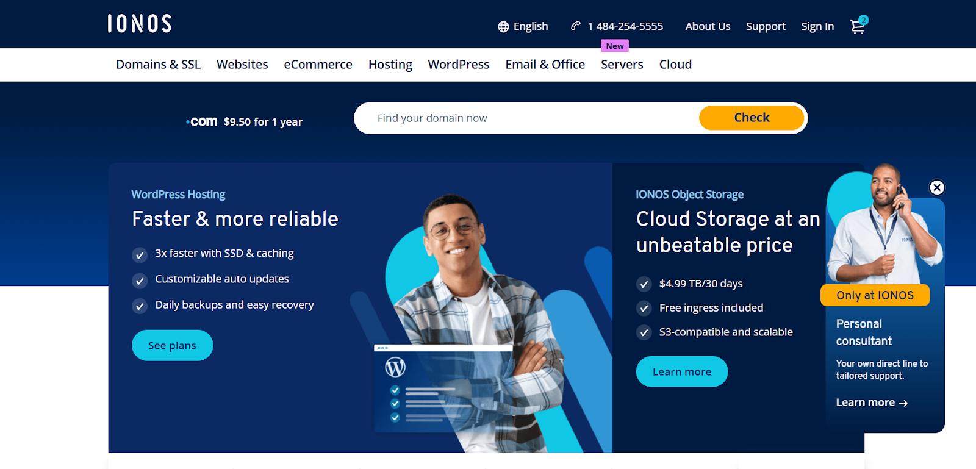
Task: Close the personal consultant popup
Action: click(937, 188)
